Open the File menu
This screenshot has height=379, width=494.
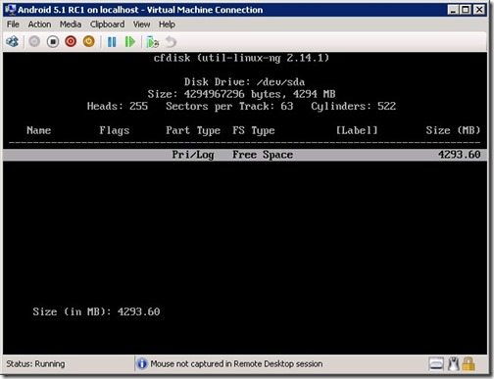coord(13,24)
